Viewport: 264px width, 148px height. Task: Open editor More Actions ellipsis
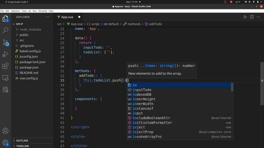click(258, 17)
